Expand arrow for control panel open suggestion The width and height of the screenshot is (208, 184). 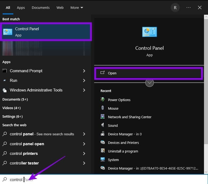coord(84,144)
